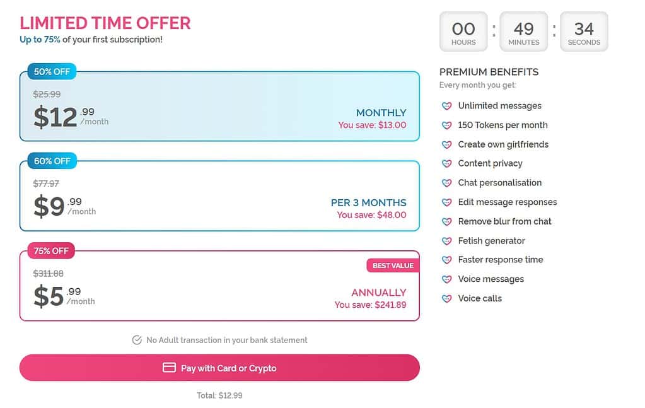
Task: Click credit card icon on pay button
Action: [169, 368]
